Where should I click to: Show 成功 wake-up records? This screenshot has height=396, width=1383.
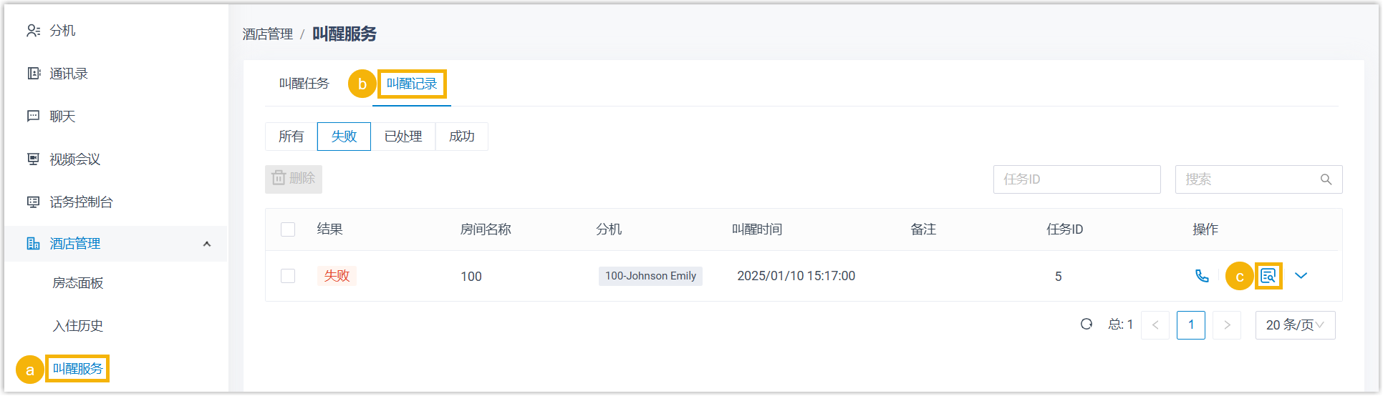click(x=461, y=137)
